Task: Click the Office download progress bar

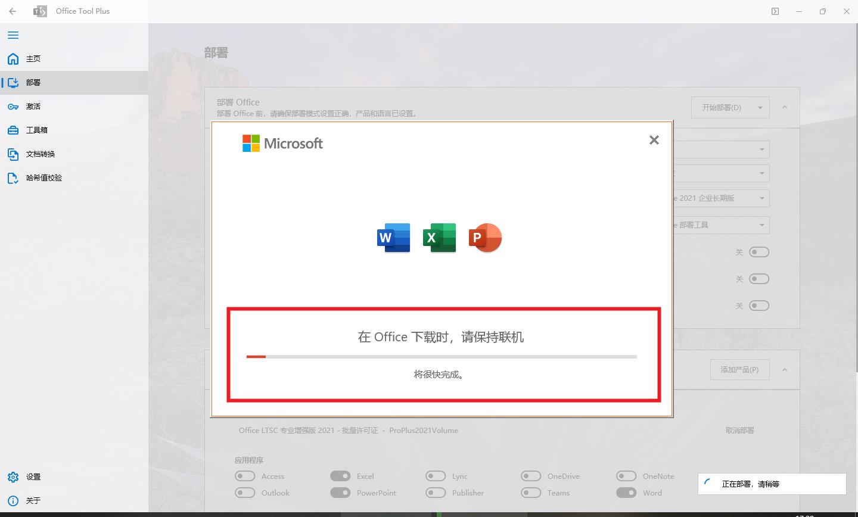Action: (x=441, y=356)
